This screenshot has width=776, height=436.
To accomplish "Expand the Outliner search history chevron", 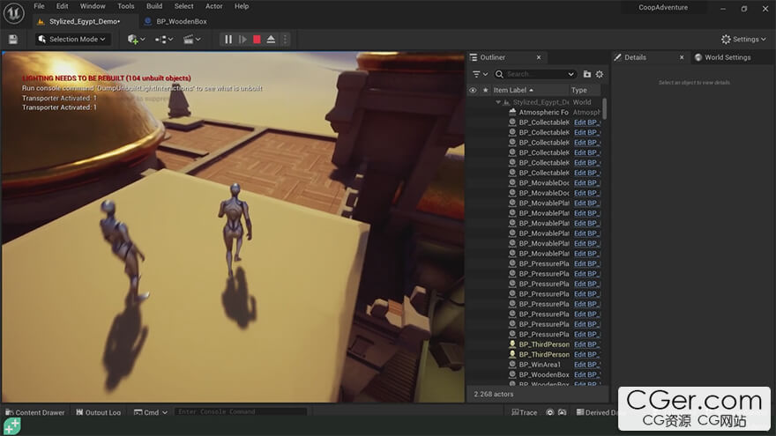I will point(571,74).
